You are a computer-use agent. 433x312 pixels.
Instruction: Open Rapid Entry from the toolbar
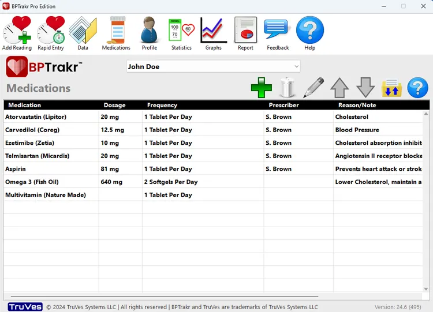click(x=51, y=33)
